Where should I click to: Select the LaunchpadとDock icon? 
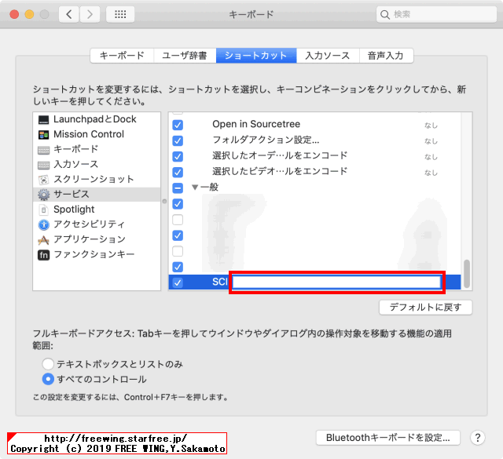pos(44,119)
